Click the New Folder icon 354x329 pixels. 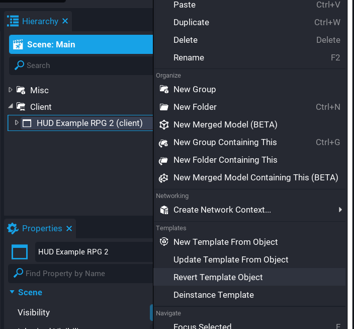(x=164, y=107)
